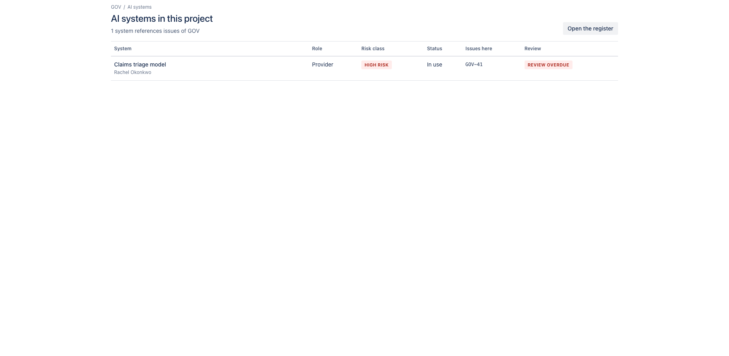Screen dimensions: 729x356
Task: Select AI systems breadcrumb
Action: point(139,7)
